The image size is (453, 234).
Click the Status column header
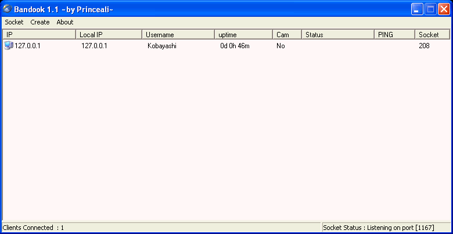337,35
